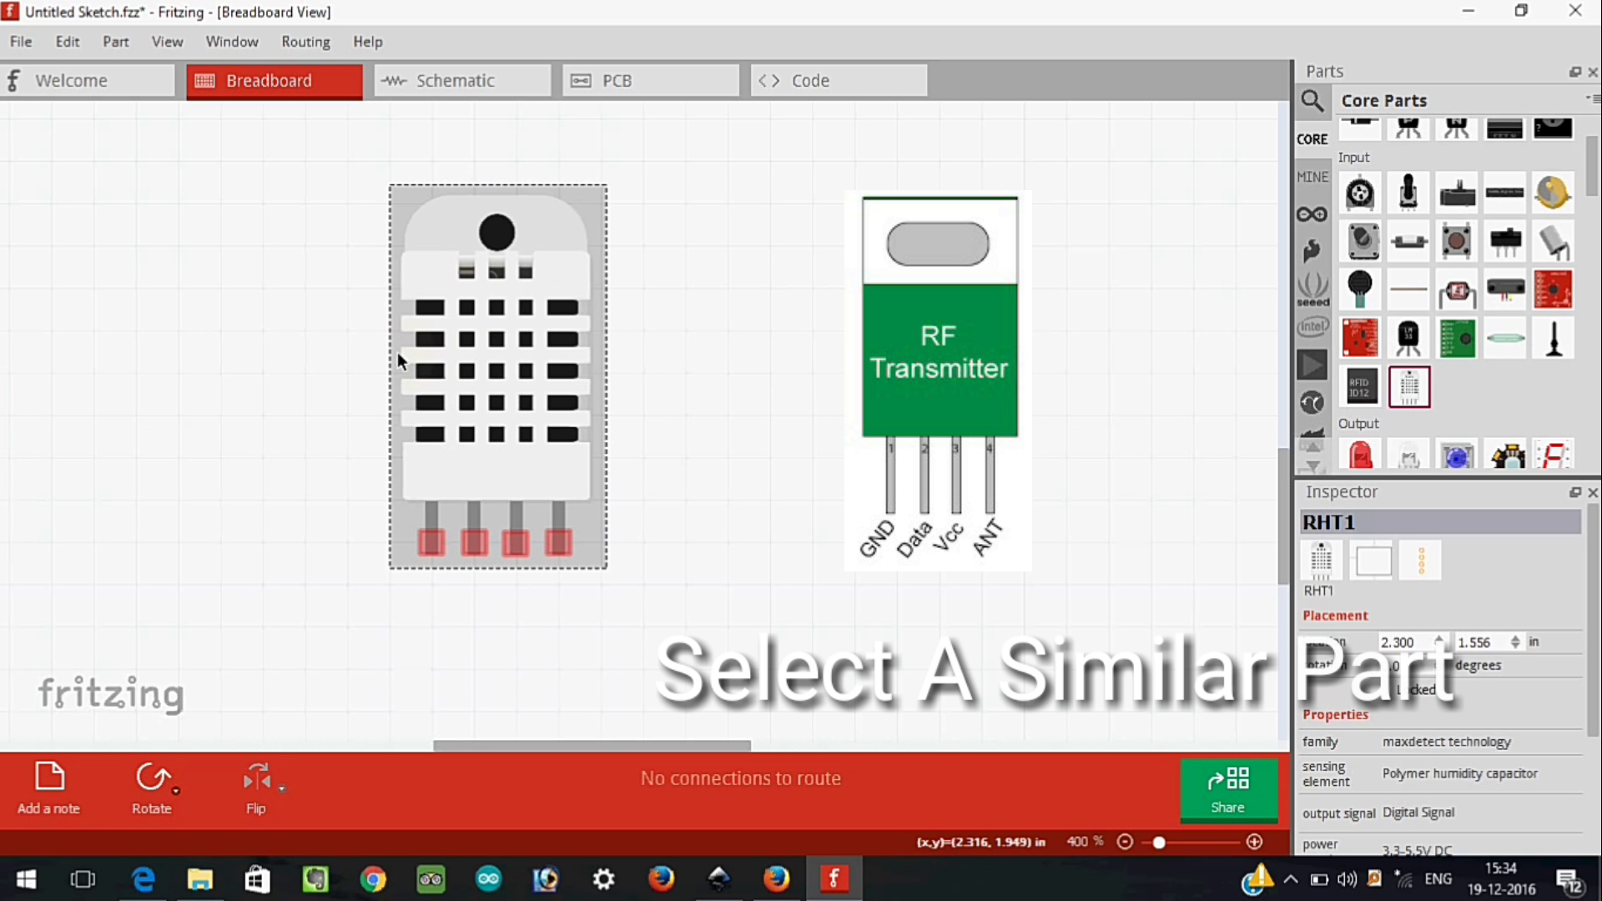Float the Parts panel

click(x=1574, y=73)
